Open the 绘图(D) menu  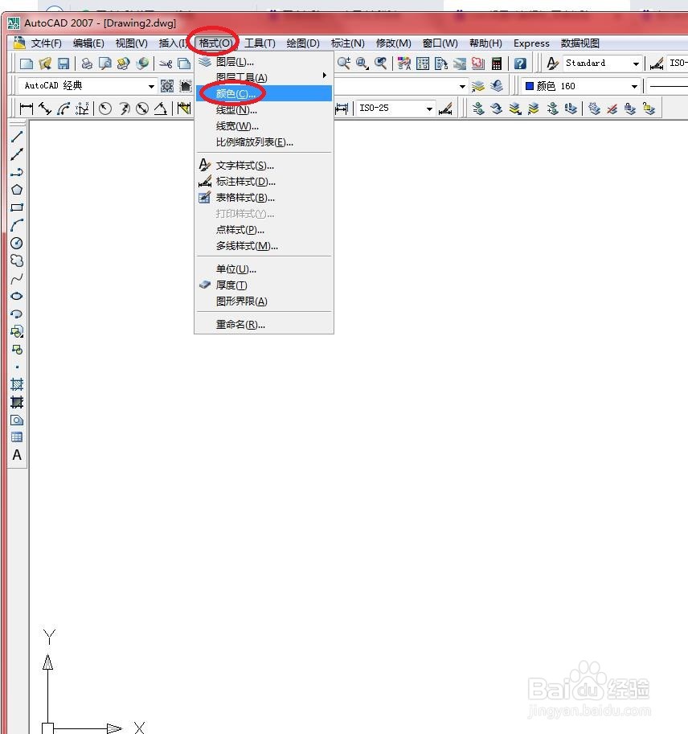tap(303, 43)
